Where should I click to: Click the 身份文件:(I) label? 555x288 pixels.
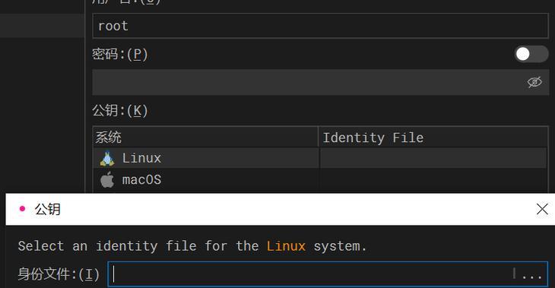pyautogui.click(x=59, y=274)
